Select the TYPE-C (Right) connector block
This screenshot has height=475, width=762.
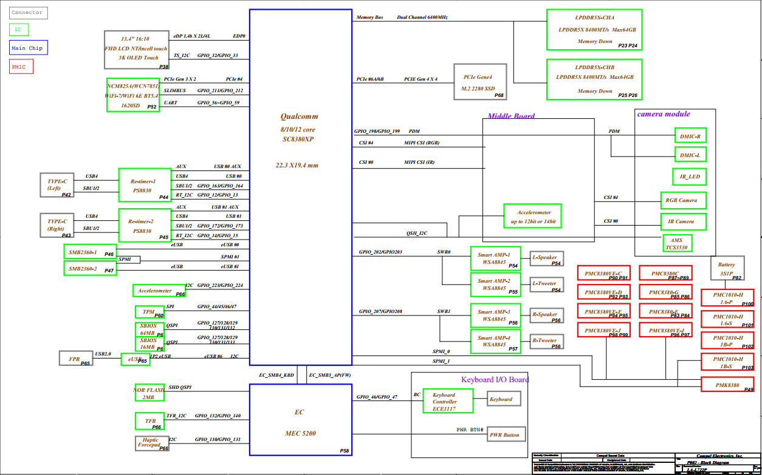click(x=57, y=225)
